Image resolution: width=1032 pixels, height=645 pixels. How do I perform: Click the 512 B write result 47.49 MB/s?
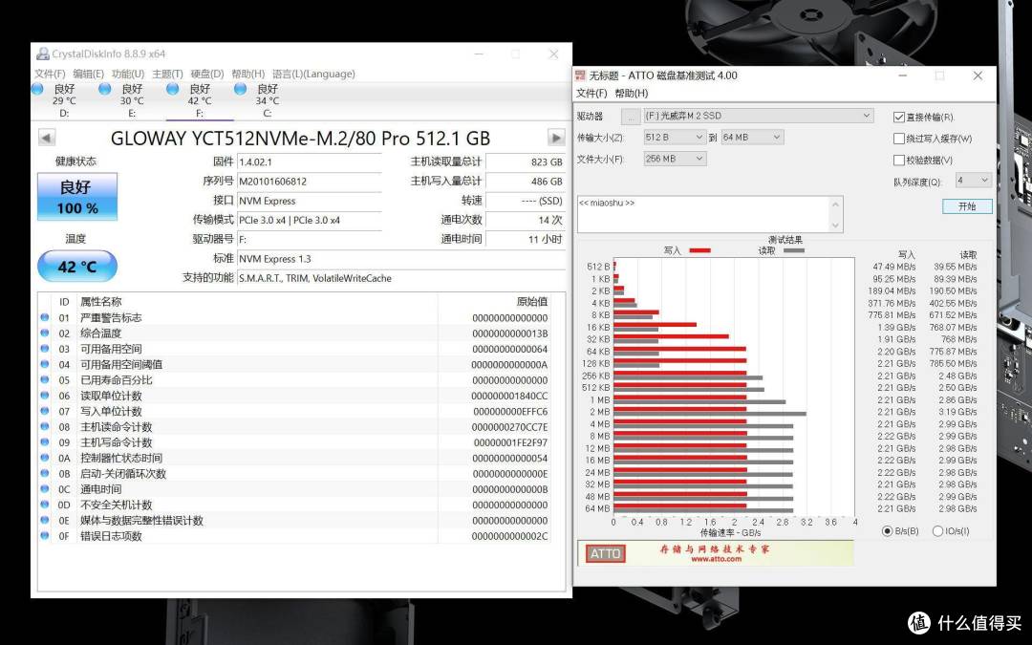click(x=894, y=267)
